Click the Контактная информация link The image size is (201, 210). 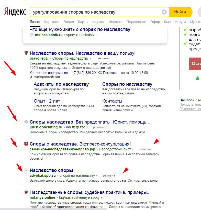49,73
